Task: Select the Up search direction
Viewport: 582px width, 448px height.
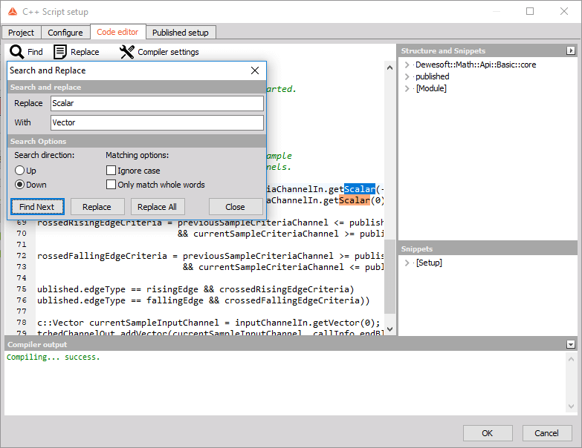Action: click(19, 171)
